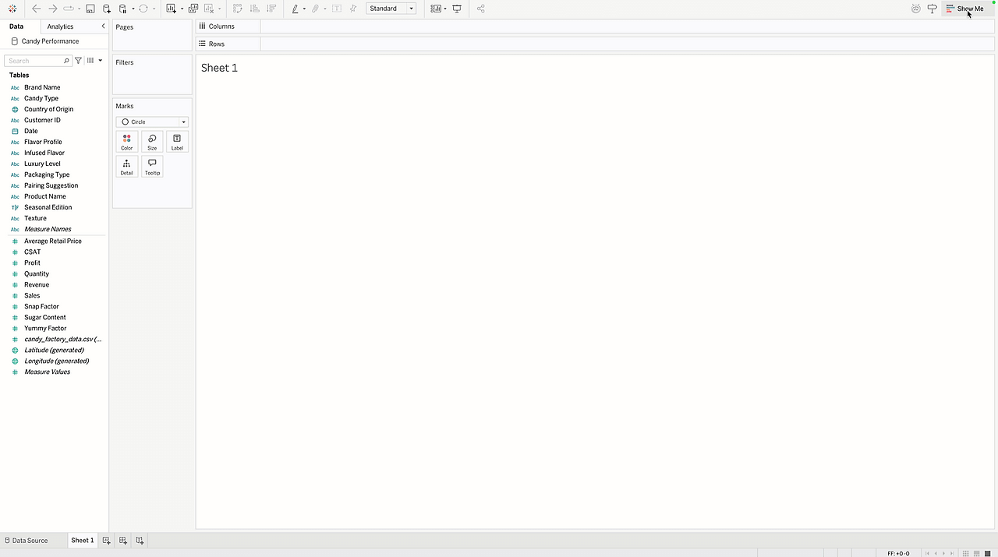The height and width of the screenshot is (557, 998).
Task: Open the Data Guide face icon
Action: point(916,9)
